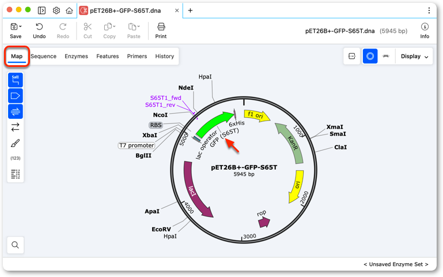Viewport: 443px width, 277px height.
Task: Click the Redo button
Action: pyautogui.click(x=63, y=31)
